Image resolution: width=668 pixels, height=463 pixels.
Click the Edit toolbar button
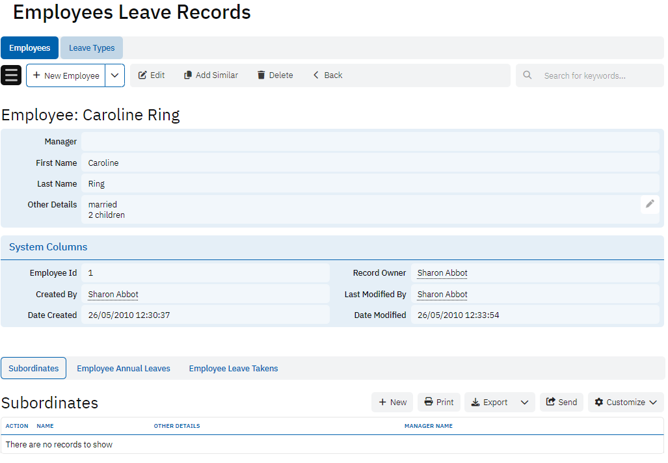tap(152, 75)
